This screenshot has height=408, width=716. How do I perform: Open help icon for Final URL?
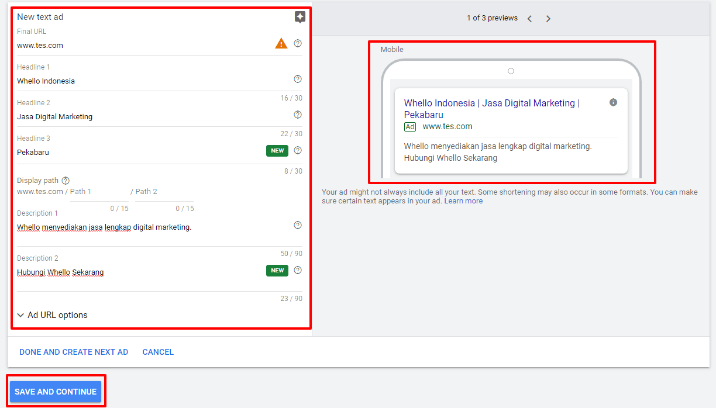(298, 43)
